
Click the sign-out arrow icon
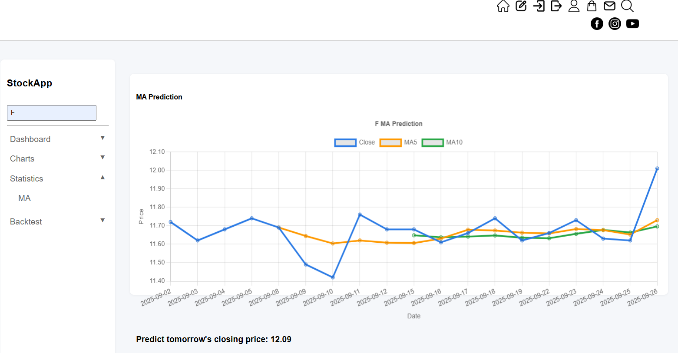click(556, 6)
